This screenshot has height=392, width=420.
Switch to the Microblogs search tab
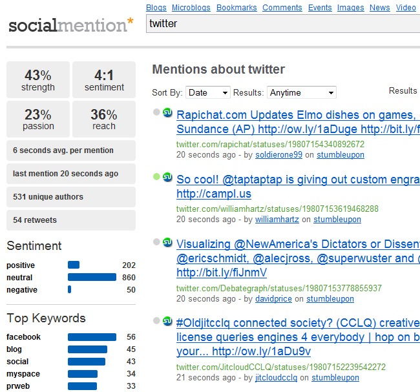click(x=191, y=8)
